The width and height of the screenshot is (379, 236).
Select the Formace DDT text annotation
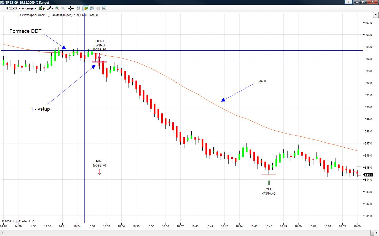click(x=26, y=31)
